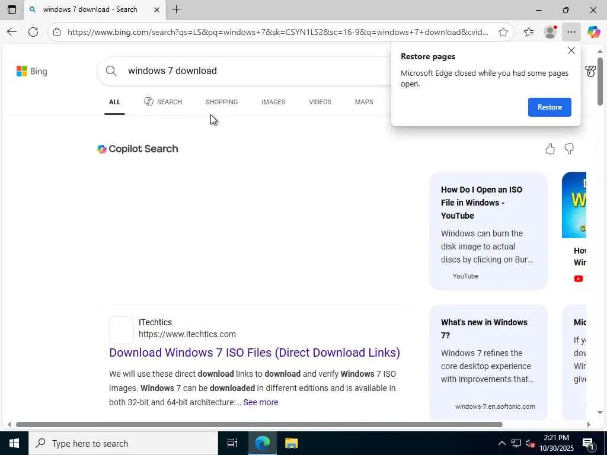Open the clock and date flyout
The width and height of the screenshot is (607, 455).
[556, 443]
